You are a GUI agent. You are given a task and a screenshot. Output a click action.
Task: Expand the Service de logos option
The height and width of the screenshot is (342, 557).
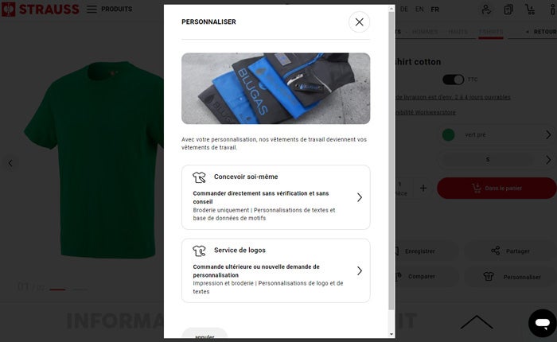click(x=275, y=270)
